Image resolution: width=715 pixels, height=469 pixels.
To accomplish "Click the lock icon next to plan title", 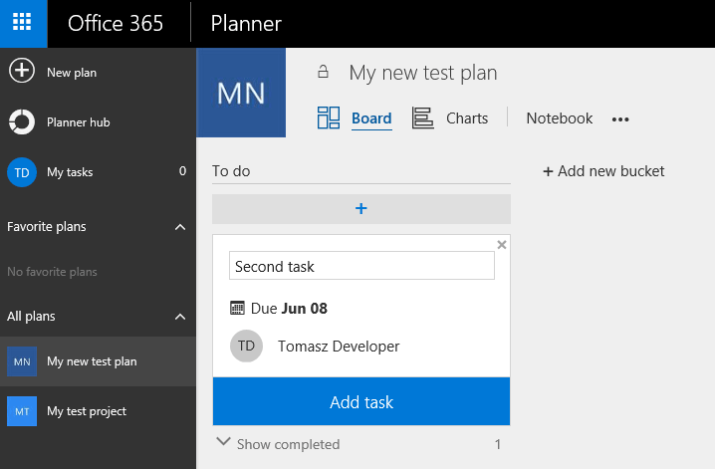I will pyautogui.click(x=323, y=72).
